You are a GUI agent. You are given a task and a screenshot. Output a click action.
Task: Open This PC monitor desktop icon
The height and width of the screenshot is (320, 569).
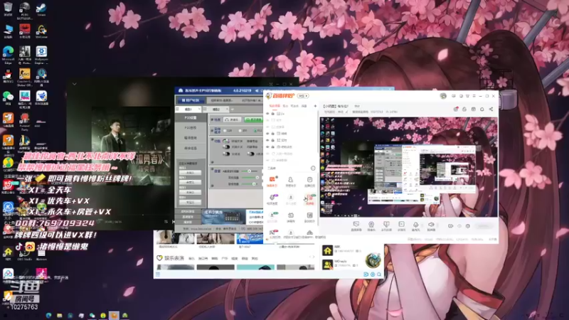click(x=8, y=30)
